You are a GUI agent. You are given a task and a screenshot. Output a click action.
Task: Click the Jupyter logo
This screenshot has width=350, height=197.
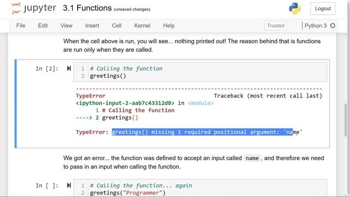(33, 8)
